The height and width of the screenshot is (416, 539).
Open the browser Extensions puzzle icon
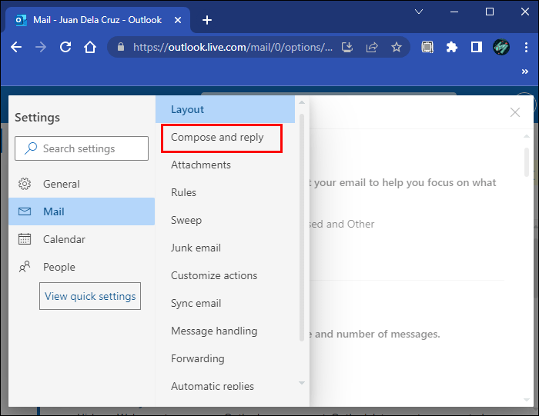pos(452,47)
